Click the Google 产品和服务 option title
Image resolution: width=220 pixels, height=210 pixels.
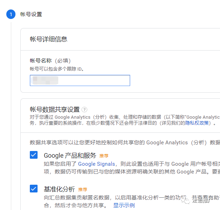point(70,156)
